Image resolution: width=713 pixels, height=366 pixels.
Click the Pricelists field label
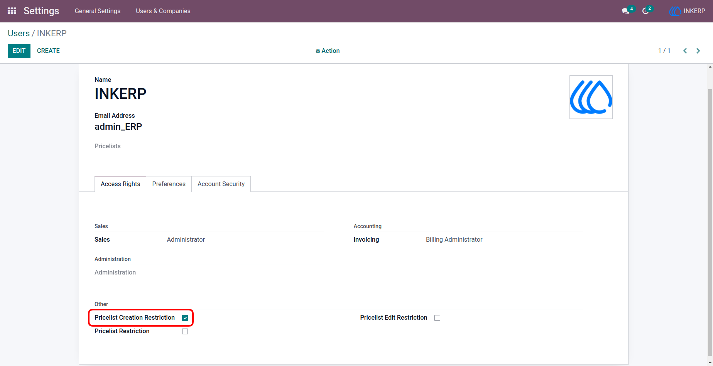108,146
